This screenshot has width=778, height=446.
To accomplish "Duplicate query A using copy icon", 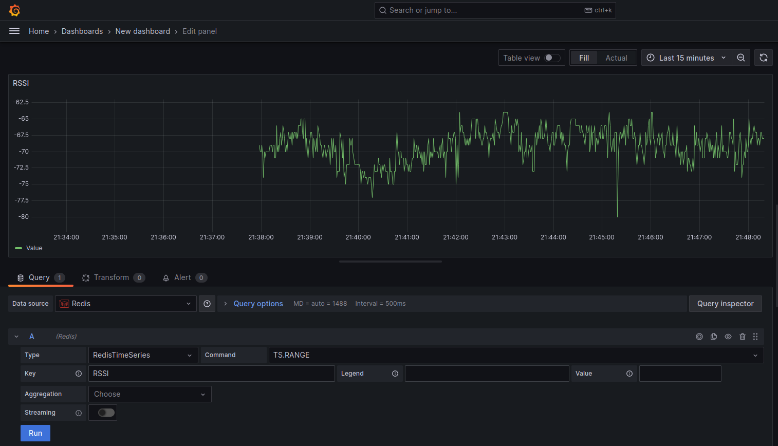I will [x=714, y=337].
